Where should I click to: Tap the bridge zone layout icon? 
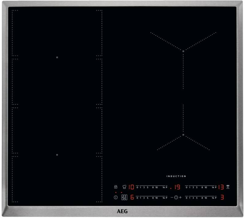click(x=124, y=198)
